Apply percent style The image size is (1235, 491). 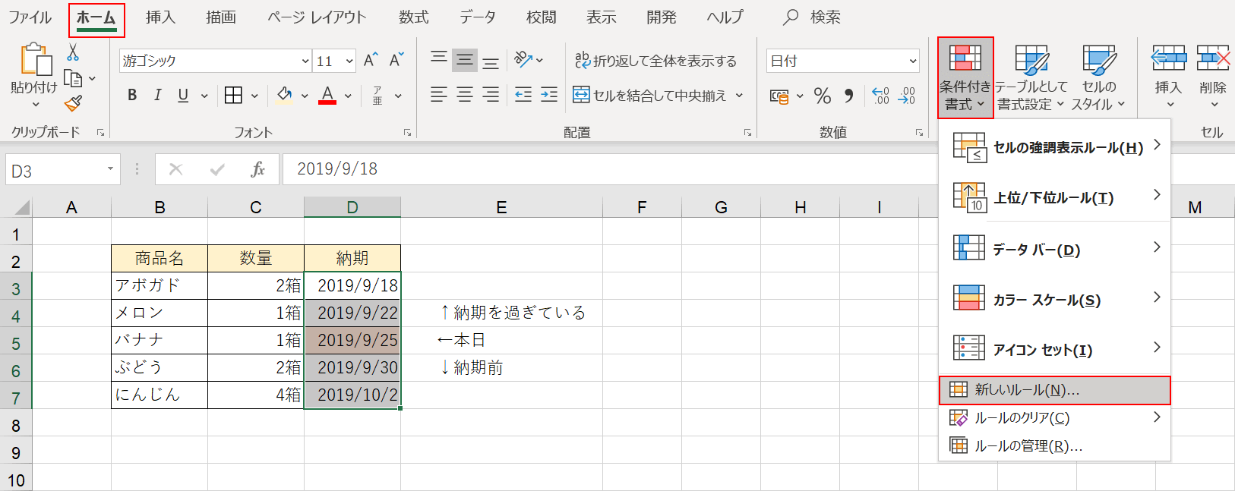(x=823, y=96)
